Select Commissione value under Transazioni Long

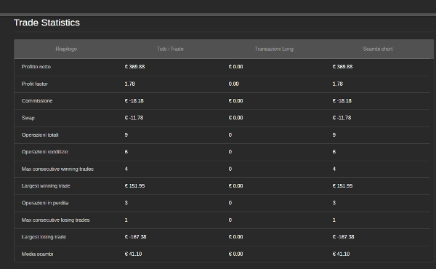pos(235,101)
